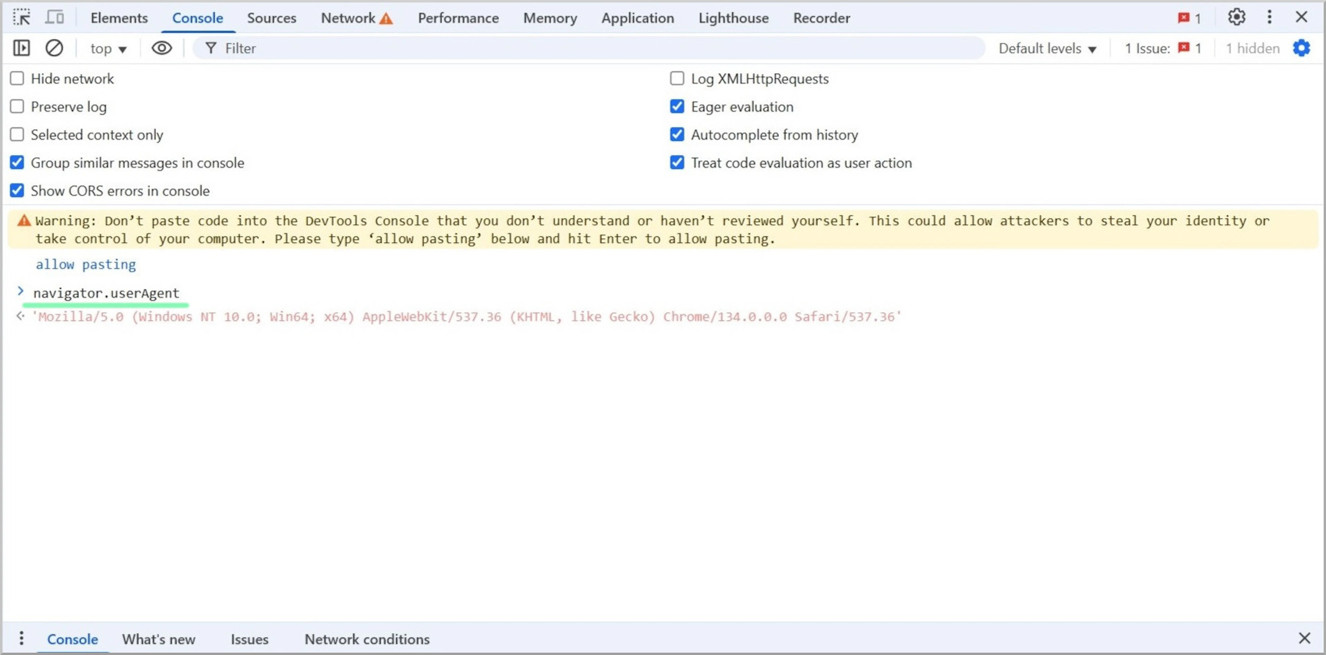The width and height of the screenshot is (1326, 655).
Task: Click the prompt chevron before navigator.userAgent
Action: [21, 291]
